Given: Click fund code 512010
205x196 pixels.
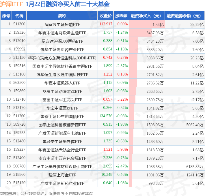Looking at the screenshot, I should [x=19, y=41].
